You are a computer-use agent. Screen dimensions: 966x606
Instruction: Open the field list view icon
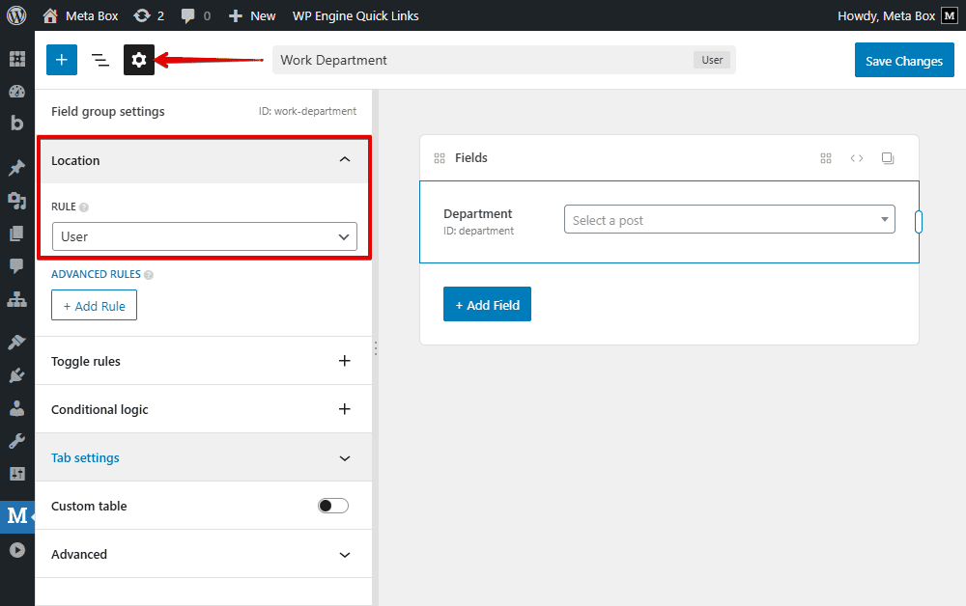coord(100,60)
